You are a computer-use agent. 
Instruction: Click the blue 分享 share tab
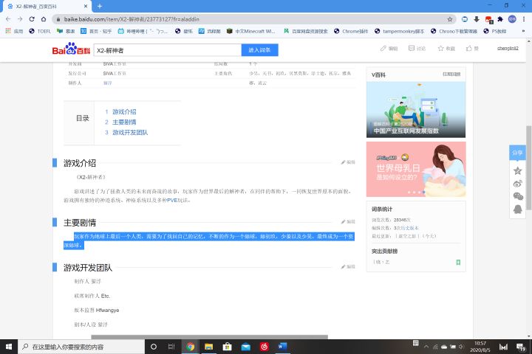[517, 153]
